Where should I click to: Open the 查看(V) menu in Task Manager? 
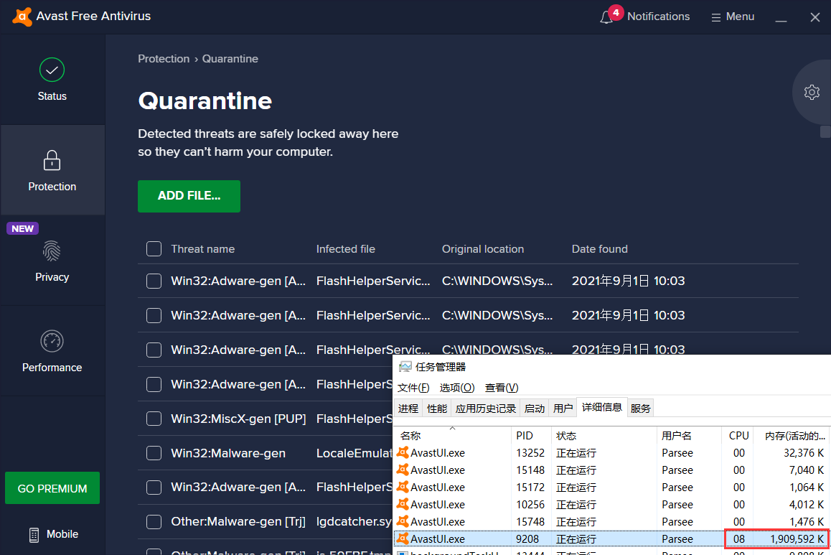[502, 388]
